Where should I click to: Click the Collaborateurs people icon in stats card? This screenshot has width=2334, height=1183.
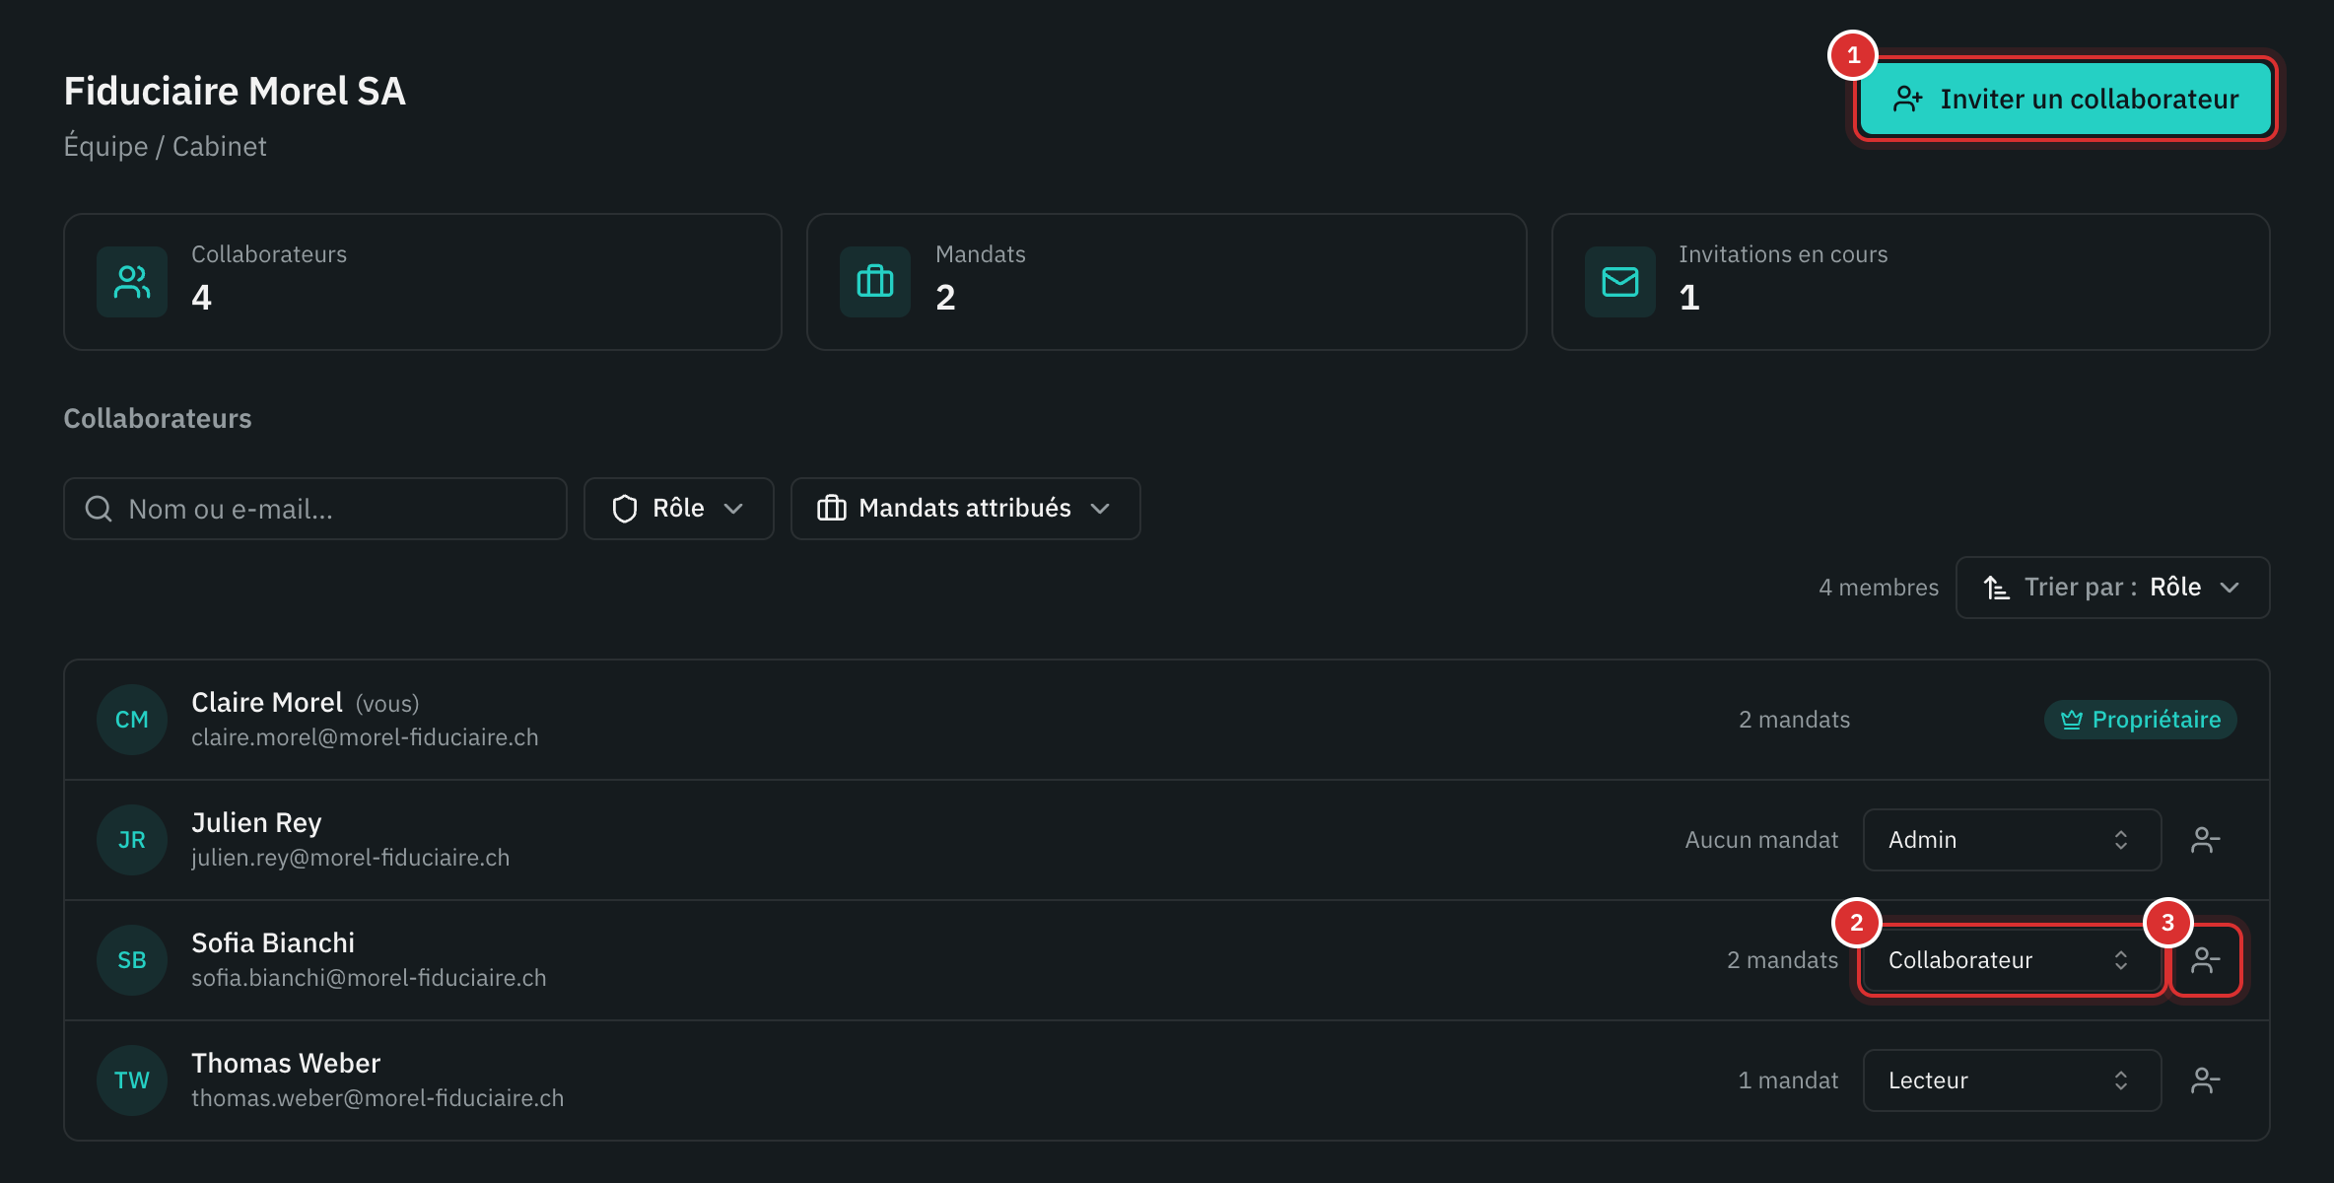coord(132,282)
